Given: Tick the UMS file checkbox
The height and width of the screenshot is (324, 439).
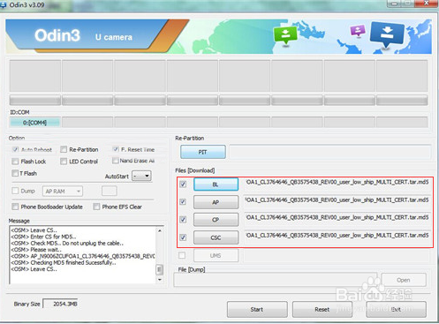Looking at the screenshot, I should pos(182,255).
